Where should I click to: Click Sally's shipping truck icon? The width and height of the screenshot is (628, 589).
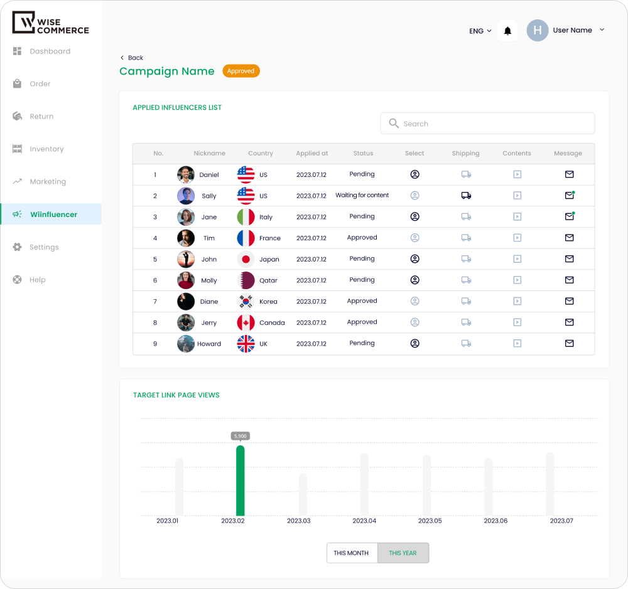(466, 196)
